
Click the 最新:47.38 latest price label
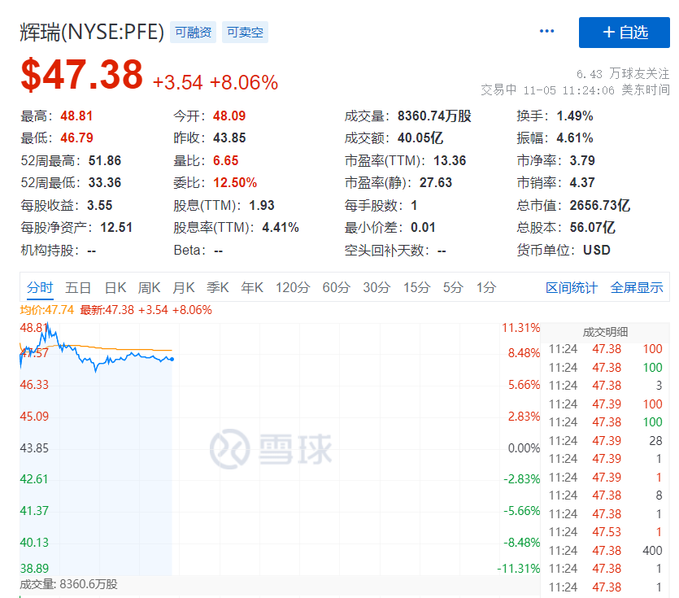[107, 310]
